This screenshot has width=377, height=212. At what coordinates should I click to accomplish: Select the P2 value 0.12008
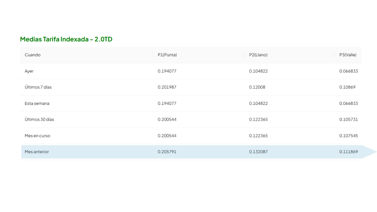tap(257, 87)
